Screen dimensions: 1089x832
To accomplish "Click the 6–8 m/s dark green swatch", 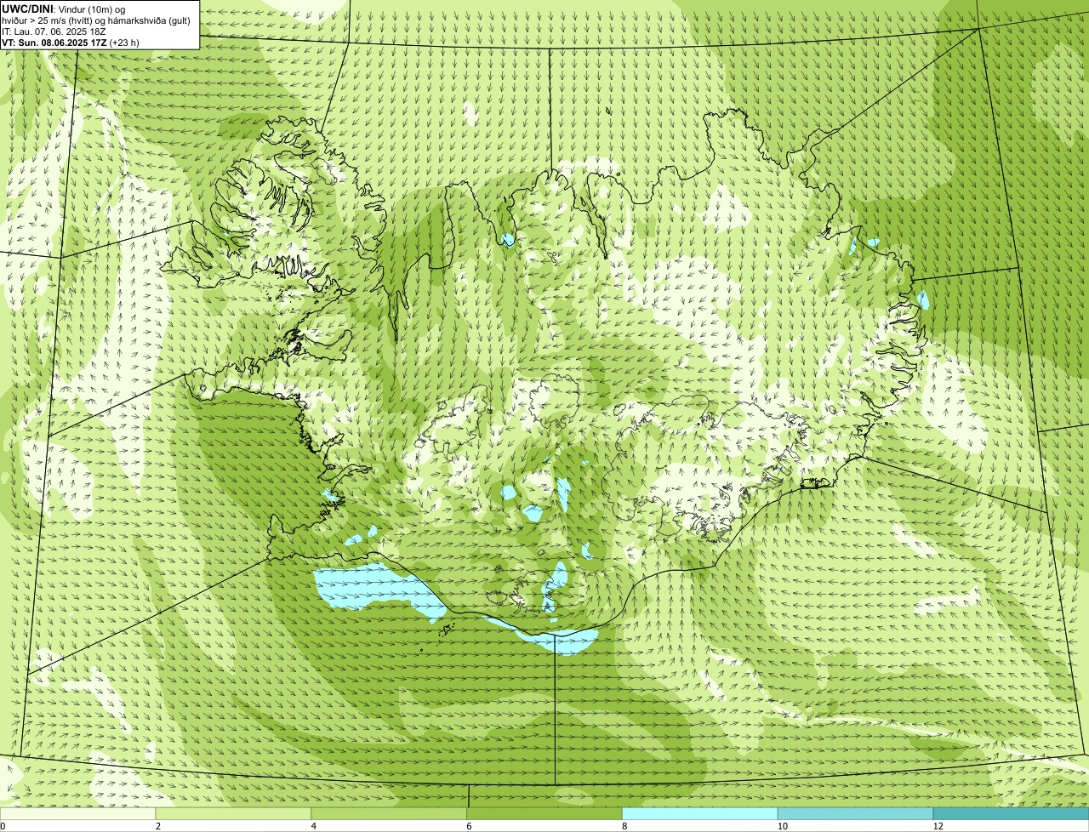I will (x=545, y=814).
